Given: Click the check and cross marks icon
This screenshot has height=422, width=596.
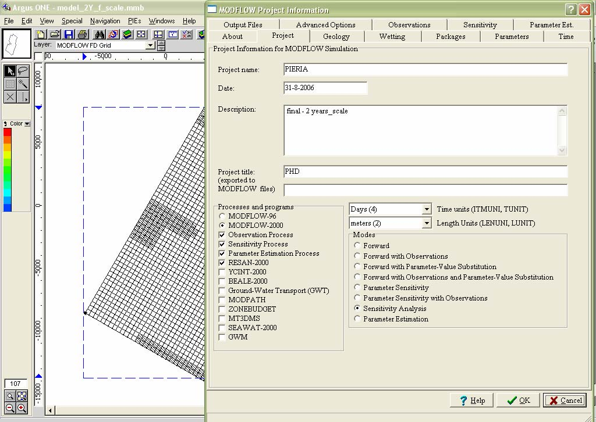Looking at the screenshot, I should 187,34.
